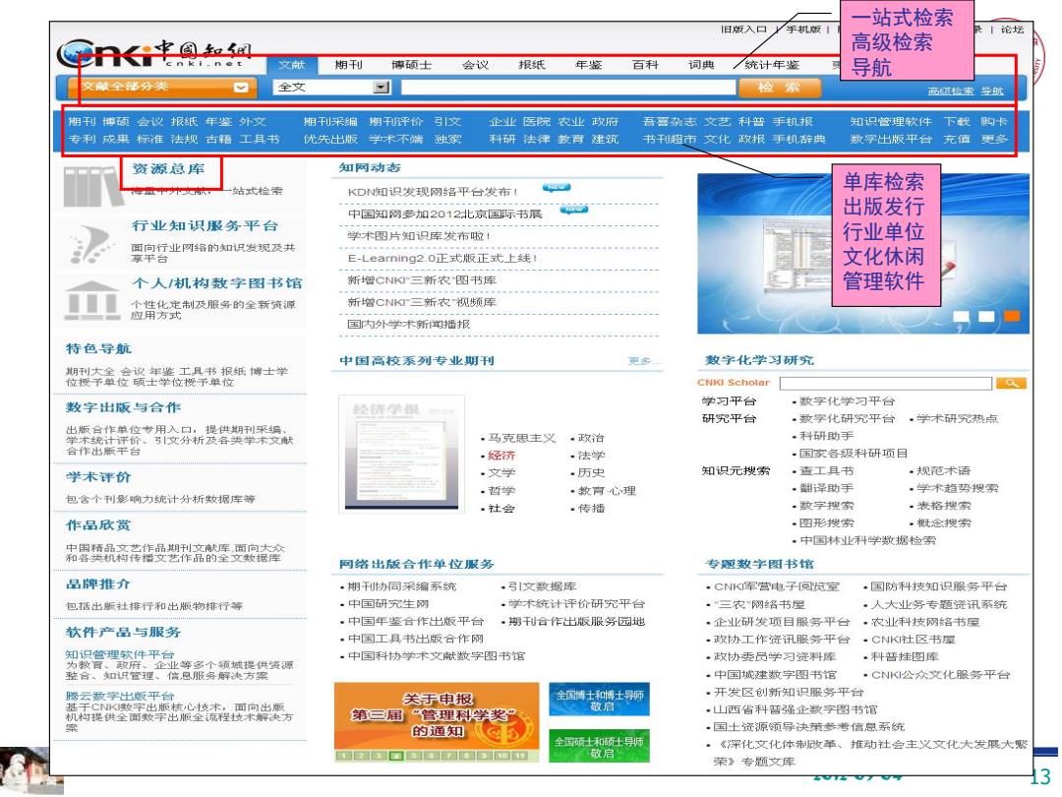
Task: Open the 引文数据库 link
Action: [543, 586]
